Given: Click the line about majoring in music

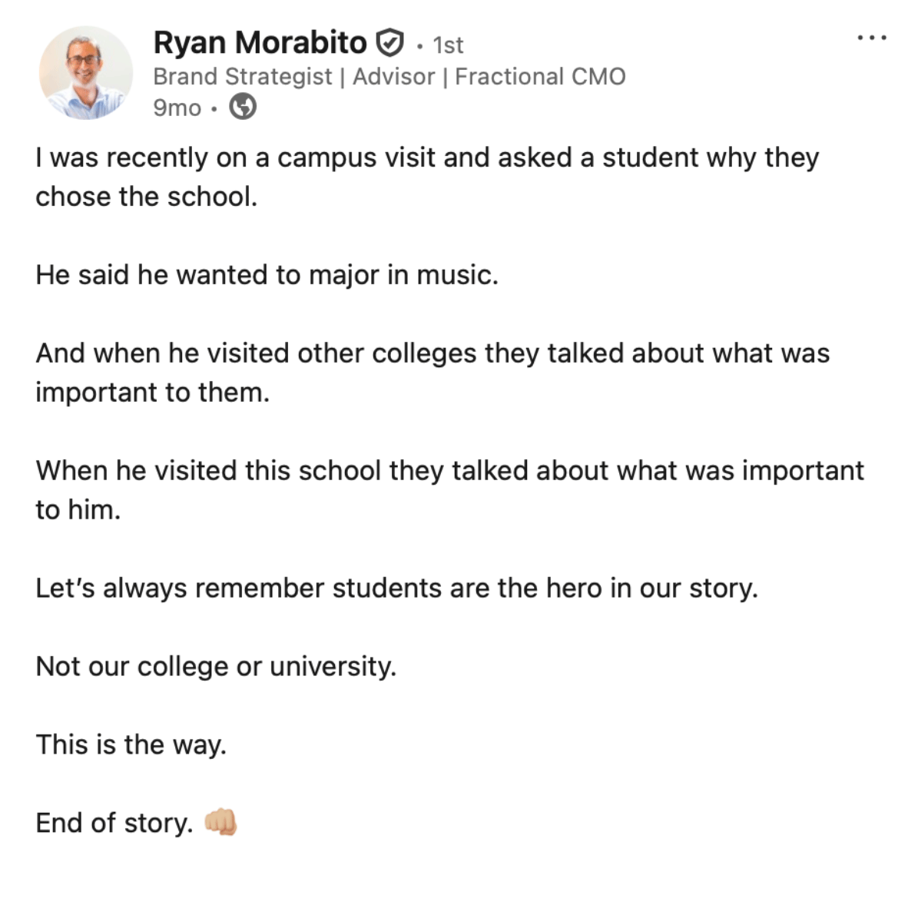Looking at the screenshot, I should (x=267, y=275).
